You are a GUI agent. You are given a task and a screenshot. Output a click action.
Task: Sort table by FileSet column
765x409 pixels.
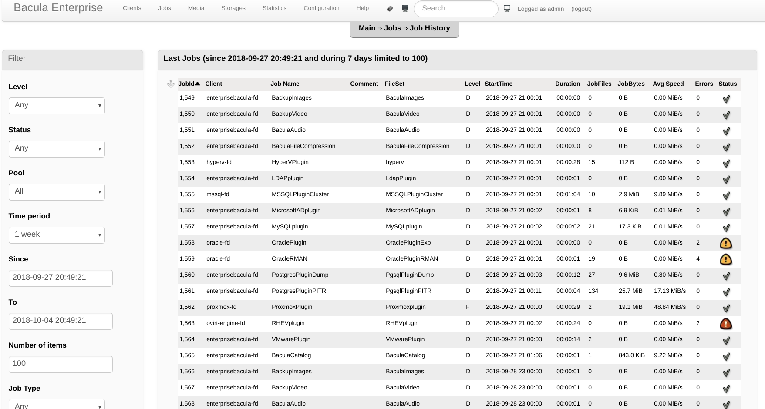pyautogui.click(x=395, y=84)
